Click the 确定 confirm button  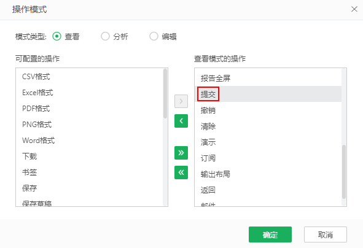270,234
